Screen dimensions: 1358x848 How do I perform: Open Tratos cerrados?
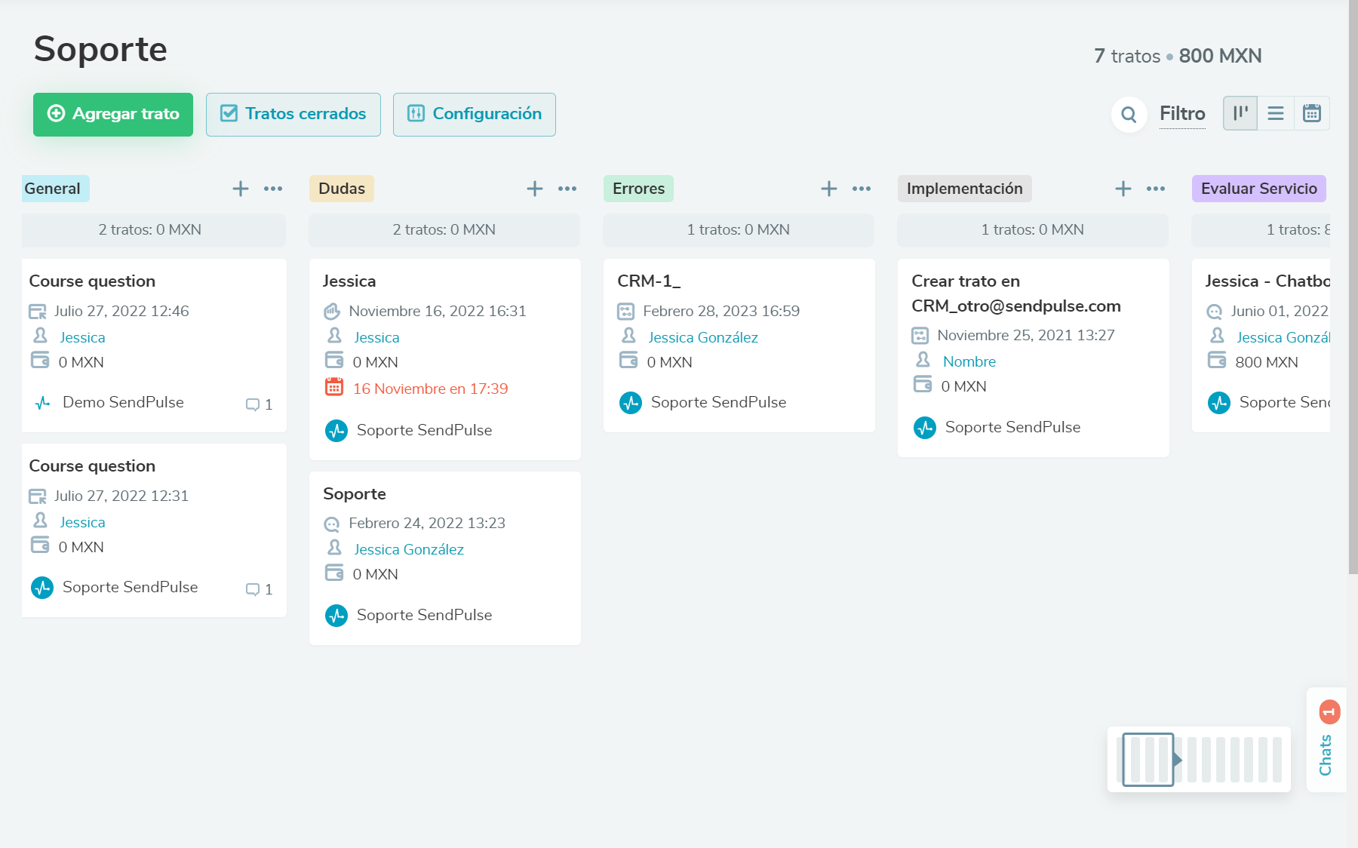pos(293,114)
